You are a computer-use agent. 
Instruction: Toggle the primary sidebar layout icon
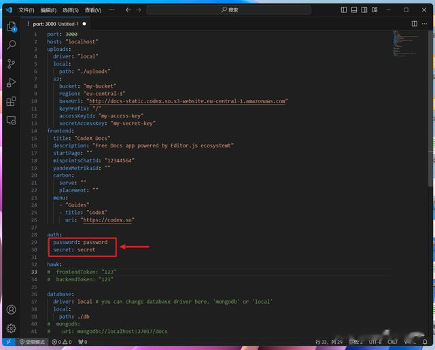click(344, 10)
